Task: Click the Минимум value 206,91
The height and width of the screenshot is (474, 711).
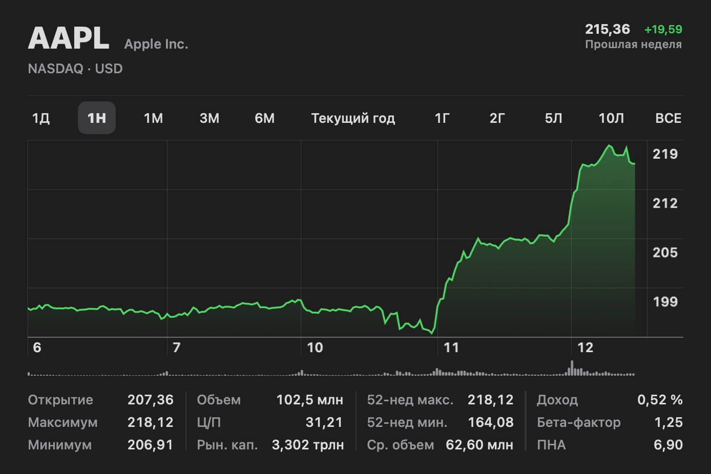Action: tap(151, 445)
